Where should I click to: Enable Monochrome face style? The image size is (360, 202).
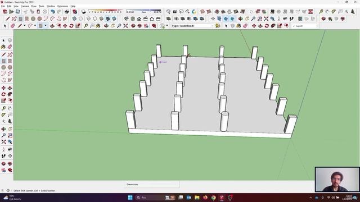coord(114,19)
